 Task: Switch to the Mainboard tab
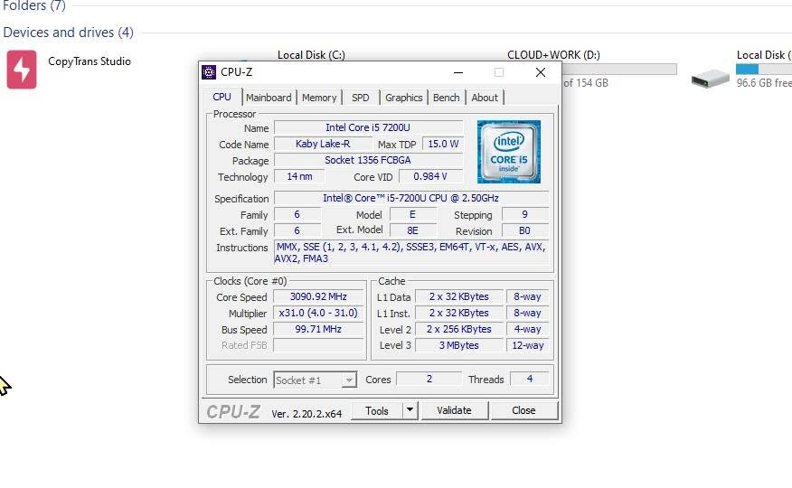point(269,98)
